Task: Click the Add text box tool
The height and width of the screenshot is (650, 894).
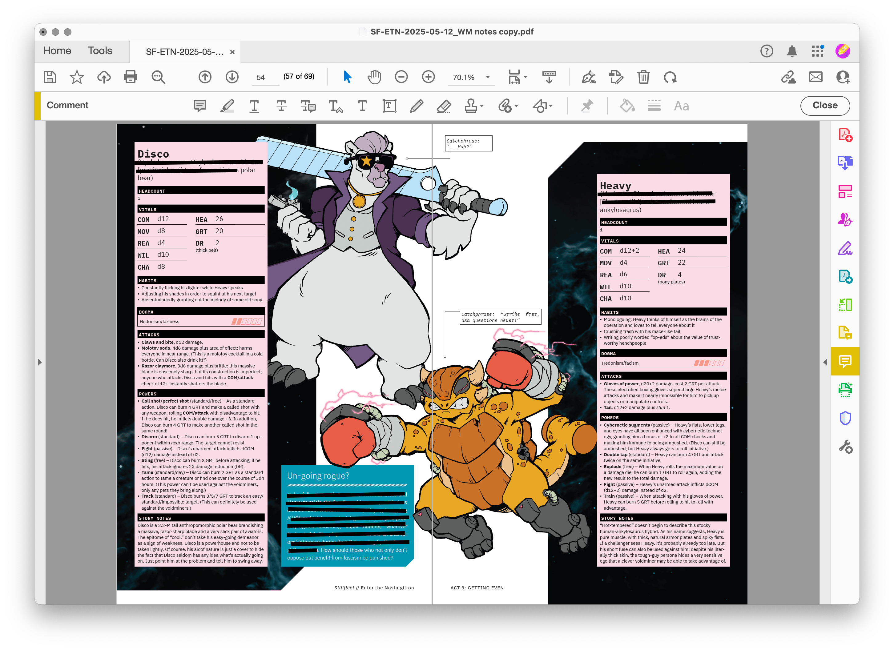Action: click(x=389, y=106)
